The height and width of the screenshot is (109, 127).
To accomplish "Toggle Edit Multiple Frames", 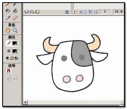I will (x=90, y=12).
